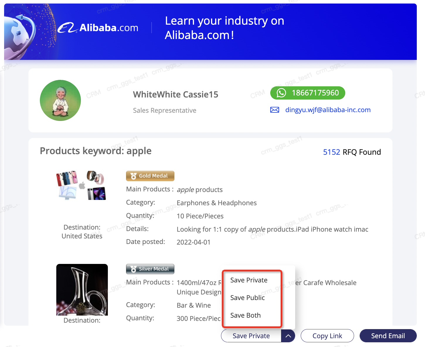Click the email envelope icon
Image resolution: width=425 pixels, height=347 pixels.
point(275,110)
